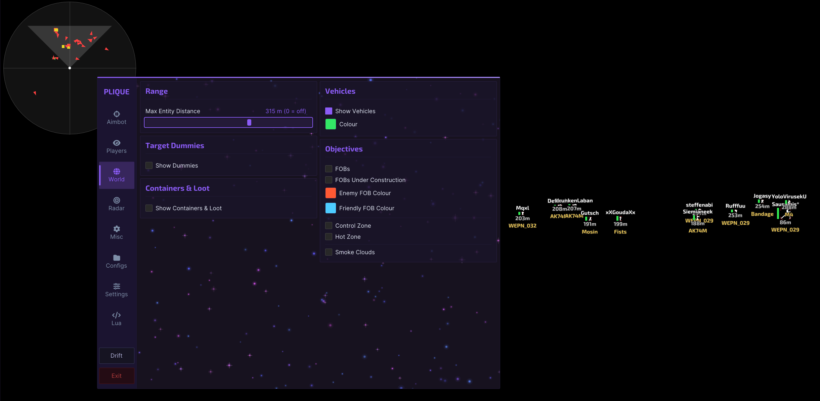Viewport: 820px width, 401px height.
Task: Open the Settings sliders icon tab
Action: (x=117, y=290)
